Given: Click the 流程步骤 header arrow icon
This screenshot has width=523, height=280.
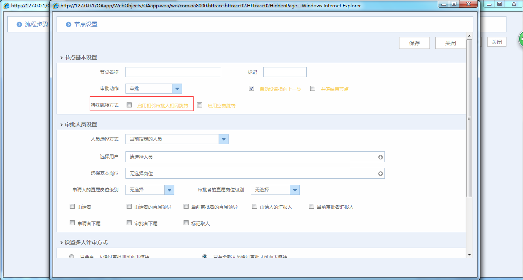Looking at the screenshot, I should coord(19,24).
